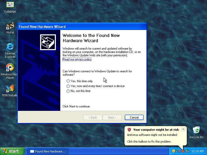Click the 12:10 AM taskbar clock
The image size is (207, 155).
tap(197, 151)
